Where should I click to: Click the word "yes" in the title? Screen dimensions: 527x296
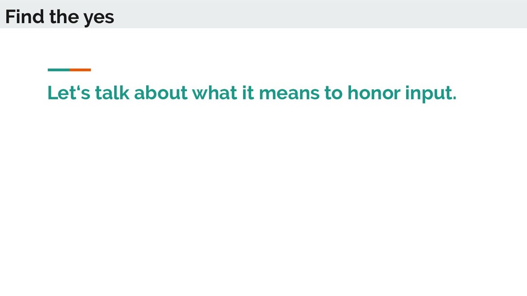99,18
